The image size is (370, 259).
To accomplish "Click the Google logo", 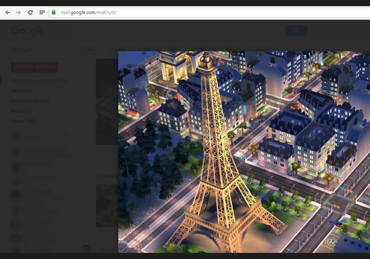I will (27, 30).
